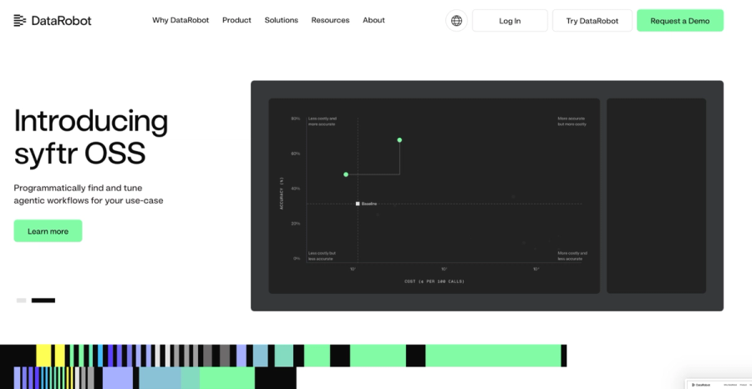Click the Learn more button
The image size is (752, 389).
[48, 231]
